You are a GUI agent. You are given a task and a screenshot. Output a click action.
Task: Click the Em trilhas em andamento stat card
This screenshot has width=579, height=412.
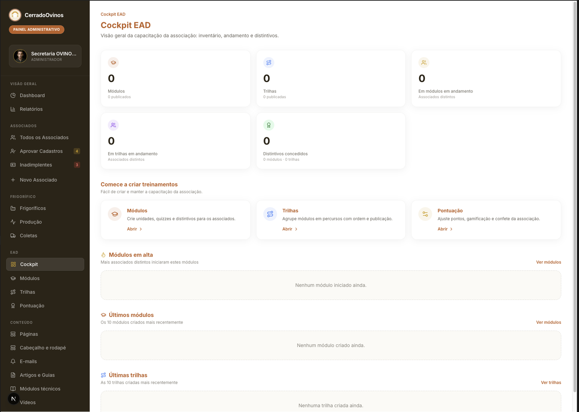point(176,141)
